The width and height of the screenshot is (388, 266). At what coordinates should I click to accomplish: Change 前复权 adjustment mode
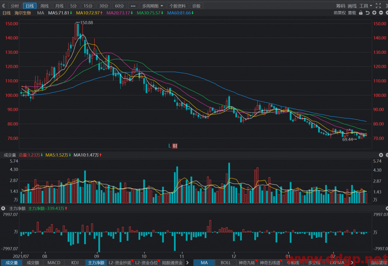pyautogui.click(x=340, y=13)
